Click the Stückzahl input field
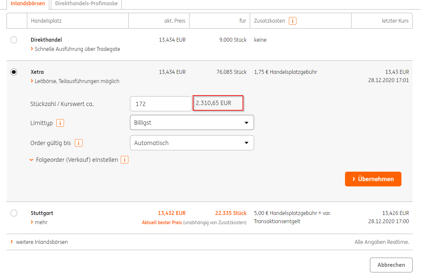This screenshot has height=277, width=430. [161, 104]
